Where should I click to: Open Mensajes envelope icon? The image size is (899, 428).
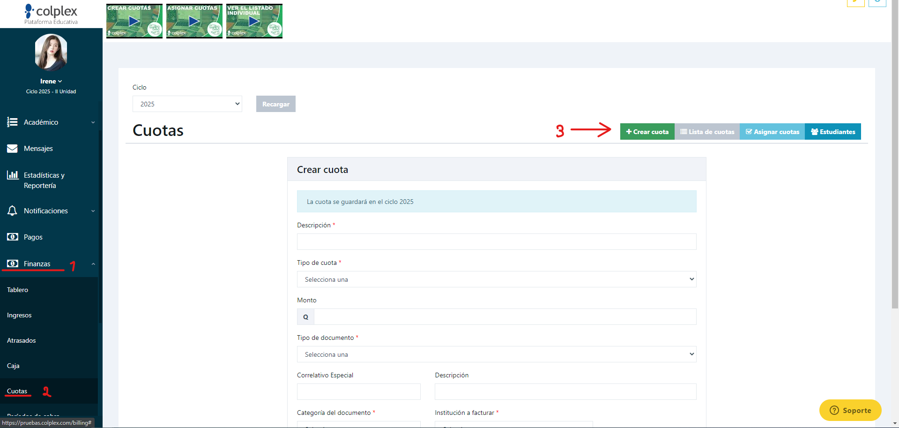point(12,149)
